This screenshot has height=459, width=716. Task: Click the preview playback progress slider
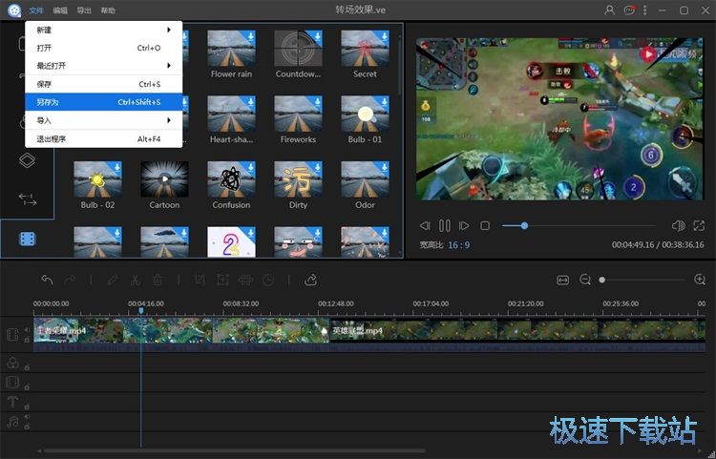pyautogui.click(x=579, y=225)
